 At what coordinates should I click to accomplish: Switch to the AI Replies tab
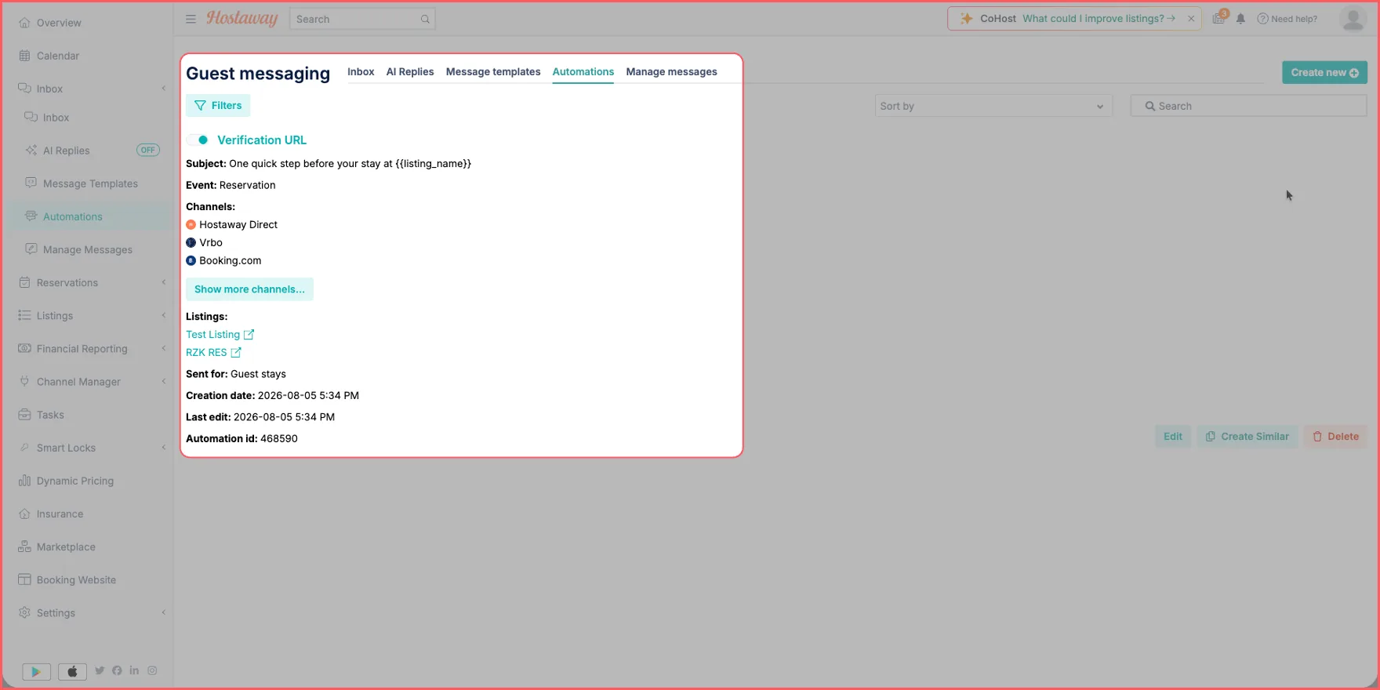[410, 71]
